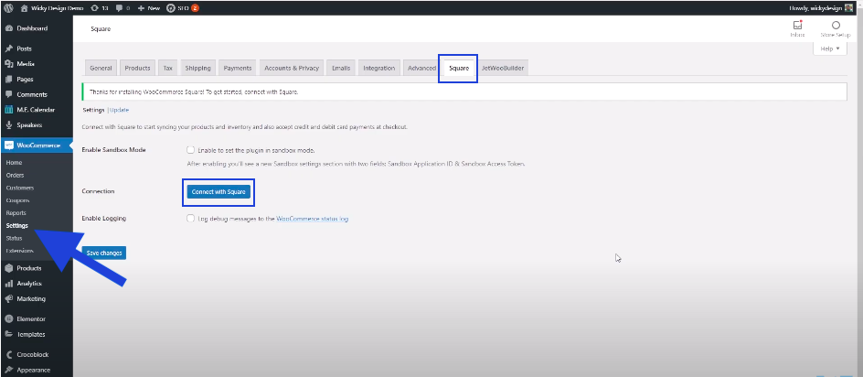Open the WooCommerce status log link

coord(312,219)
